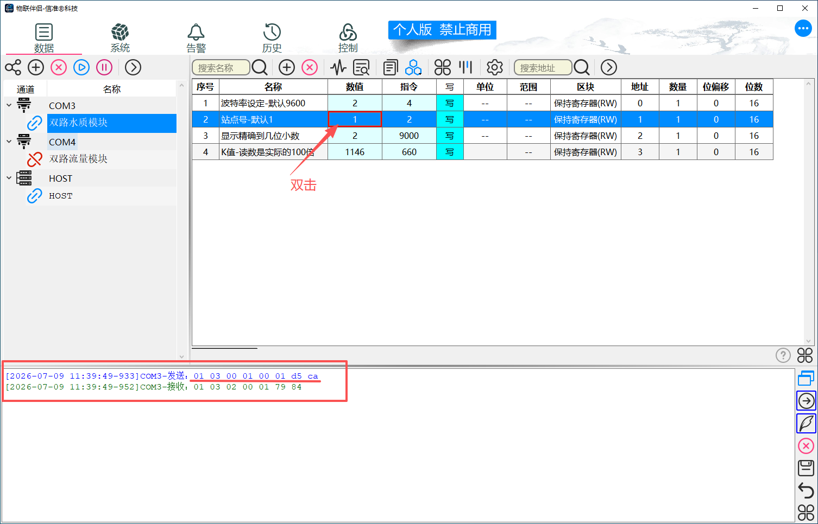Click the 数值 column header
This screenshot has height=524, width=818.
pyautogui.click(x=355, y=87)
